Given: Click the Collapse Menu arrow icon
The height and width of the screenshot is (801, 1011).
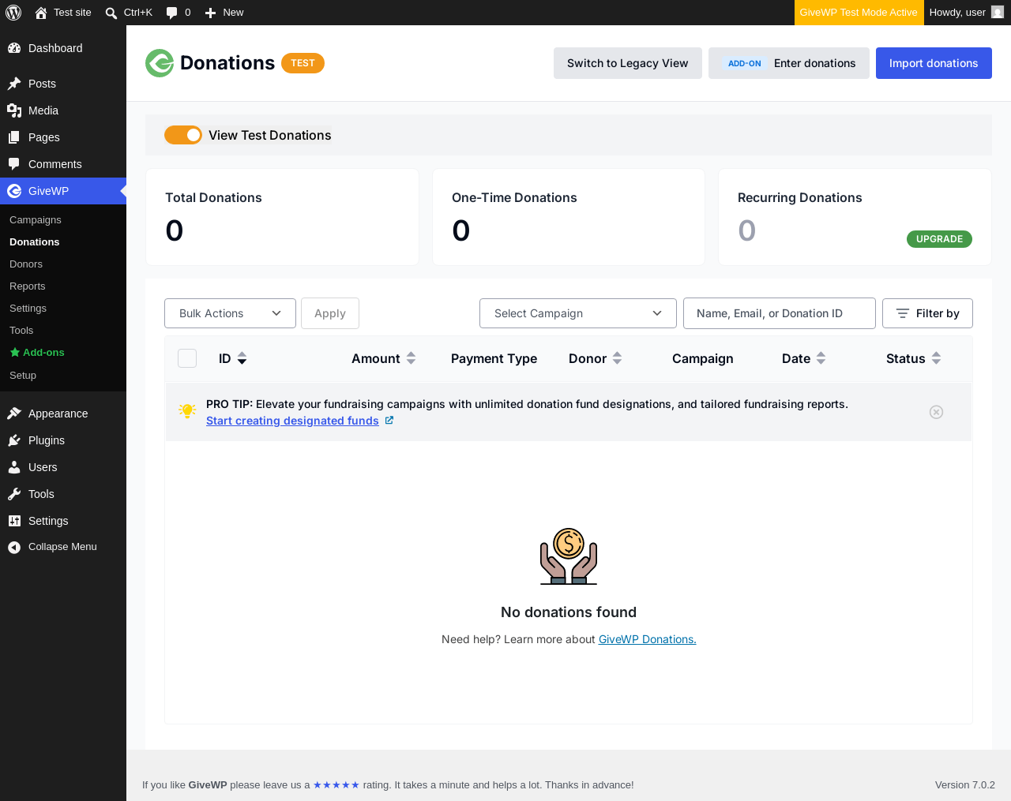Looking at the screenshot, I should [x=14, y=547].
